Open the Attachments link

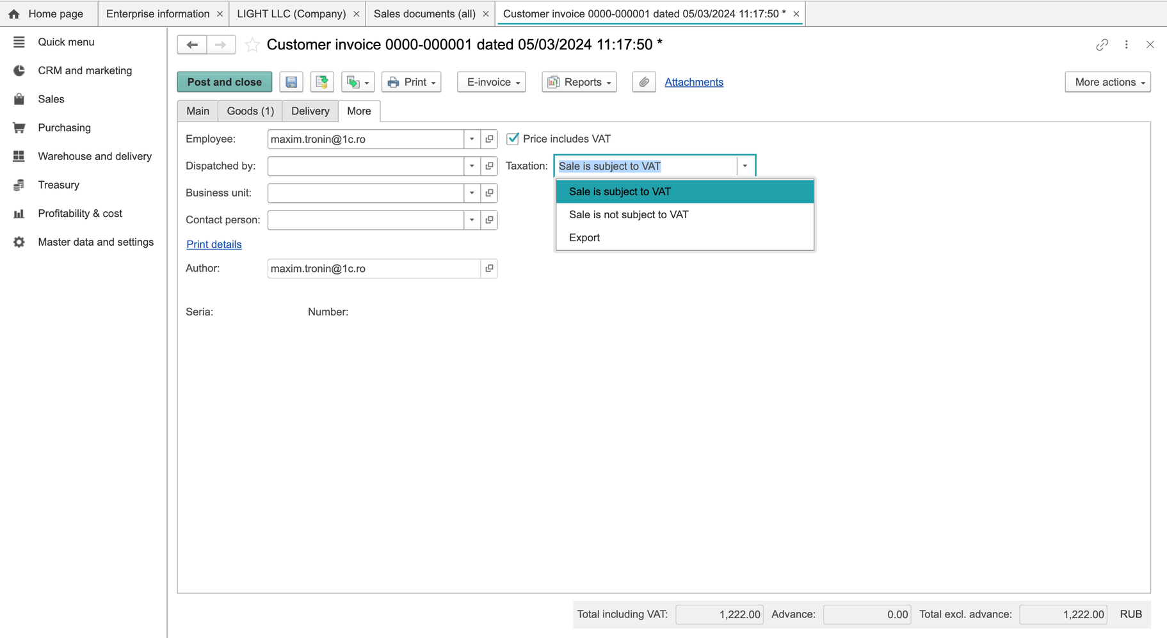point(694,82)
